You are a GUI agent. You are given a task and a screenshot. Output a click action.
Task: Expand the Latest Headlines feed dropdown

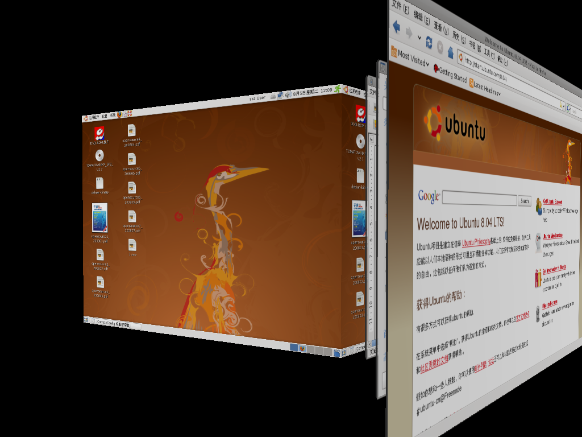tap(484, 88)
